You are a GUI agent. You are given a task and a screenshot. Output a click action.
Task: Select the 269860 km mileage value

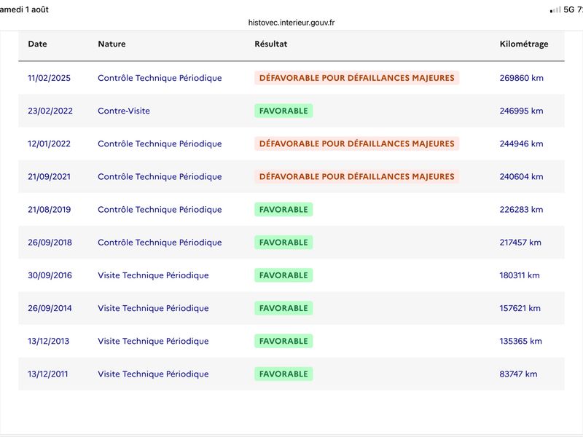tap(521, 78)
